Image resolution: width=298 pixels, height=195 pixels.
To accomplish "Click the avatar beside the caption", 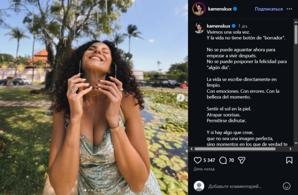I will tap(199, 27).
